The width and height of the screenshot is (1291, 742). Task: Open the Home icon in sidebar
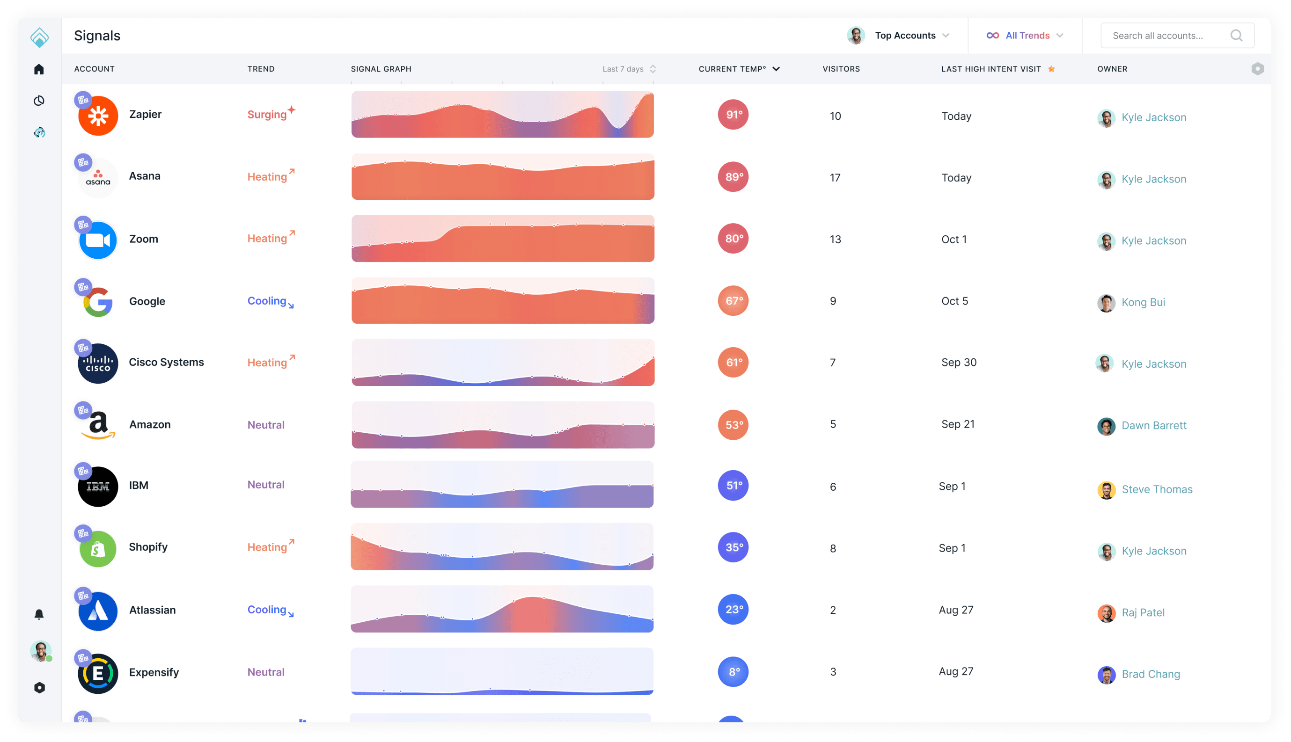(x=39, y=69)
